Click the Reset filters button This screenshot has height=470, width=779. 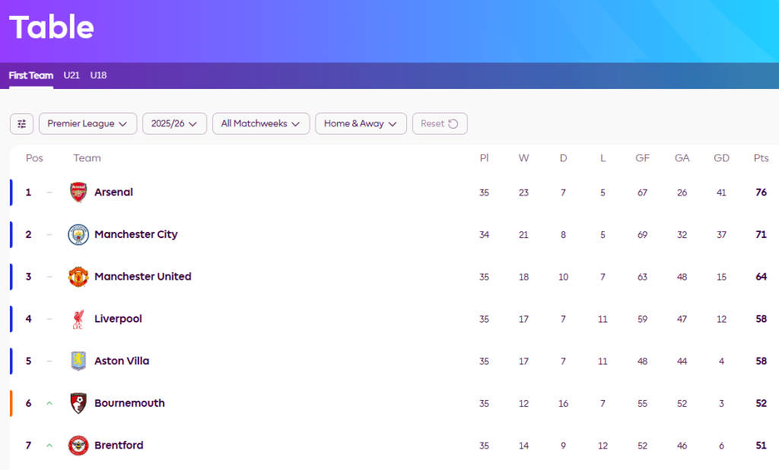coord(440,124)
